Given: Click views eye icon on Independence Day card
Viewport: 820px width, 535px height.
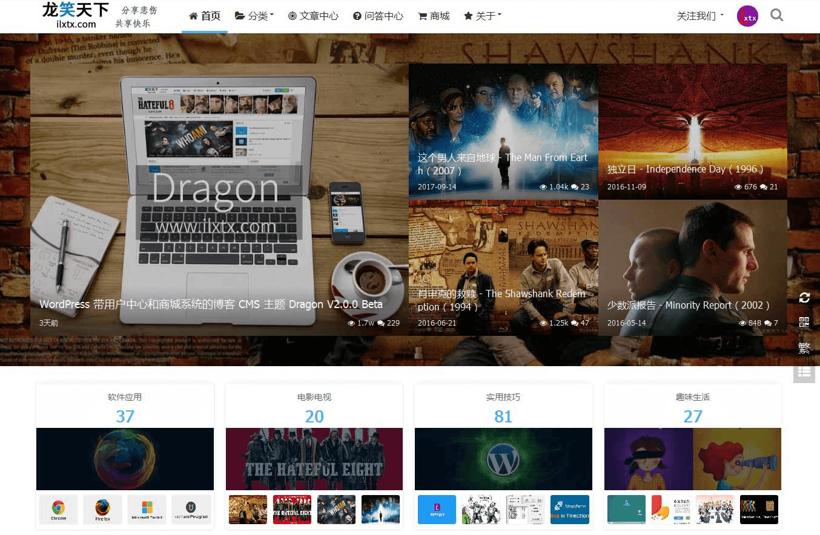Looking at the screenshot, I should coord(738,187).
